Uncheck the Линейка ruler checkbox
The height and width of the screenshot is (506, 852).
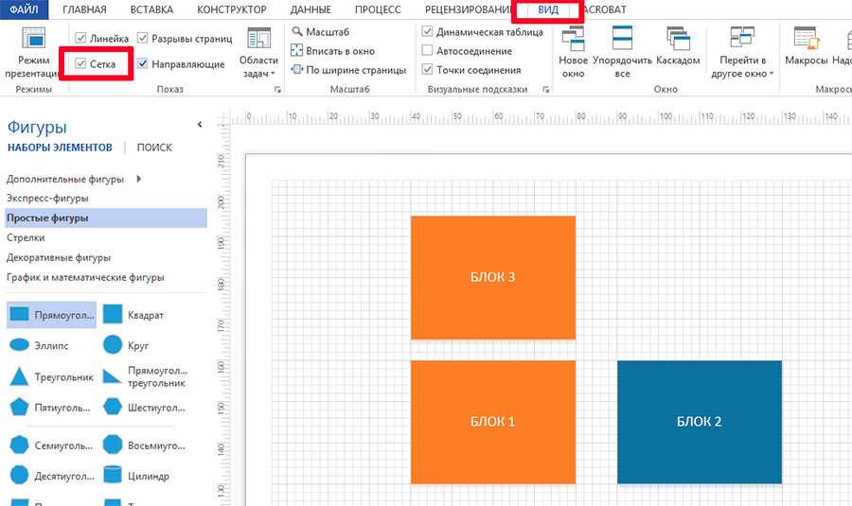81,38
